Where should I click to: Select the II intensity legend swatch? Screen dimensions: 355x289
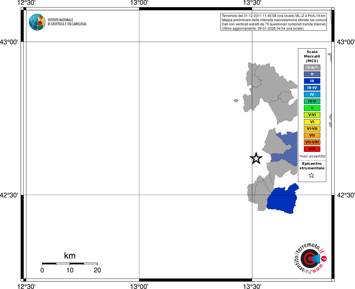pos(312,74)
